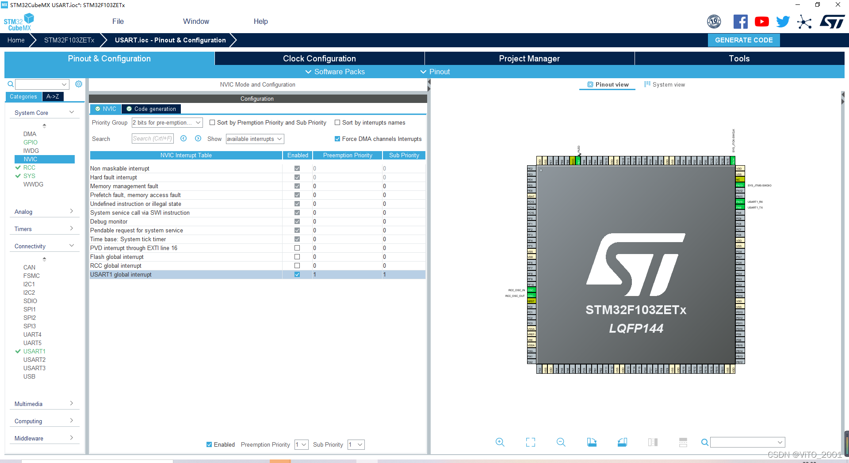This screenshot has width=849, height=463.
Task: Zoom in on the chip pinout
Action: coord(500,442)
